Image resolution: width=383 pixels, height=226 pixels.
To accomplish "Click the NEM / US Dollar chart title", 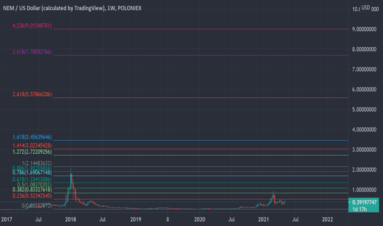I will click(72, 8).
